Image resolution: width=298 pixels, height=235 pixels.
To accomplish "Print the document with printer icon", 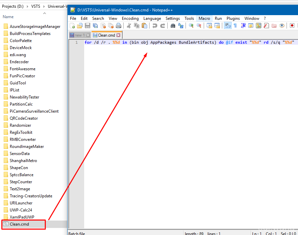I will coord(119,26).
